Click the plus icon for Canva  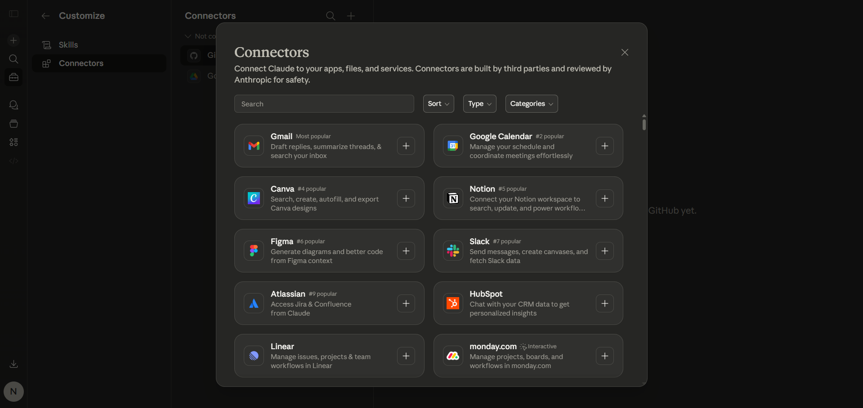(406, 198)
